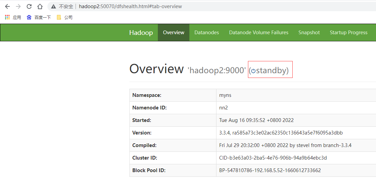Switch to the Overview tab
Image resolution: width=376 pixels, height=186 pixels.
tap(174, 33)
